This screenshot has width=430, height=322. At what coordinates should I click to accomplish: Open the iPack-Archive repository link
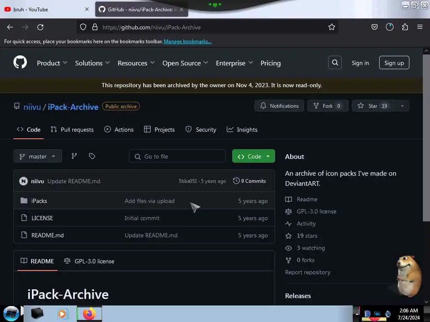pos(73,107)
